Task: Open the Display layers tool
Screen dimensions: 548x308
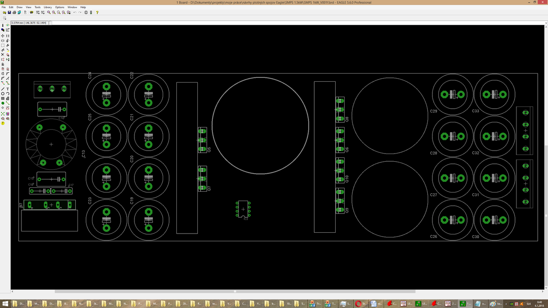Action: [3, 30]
